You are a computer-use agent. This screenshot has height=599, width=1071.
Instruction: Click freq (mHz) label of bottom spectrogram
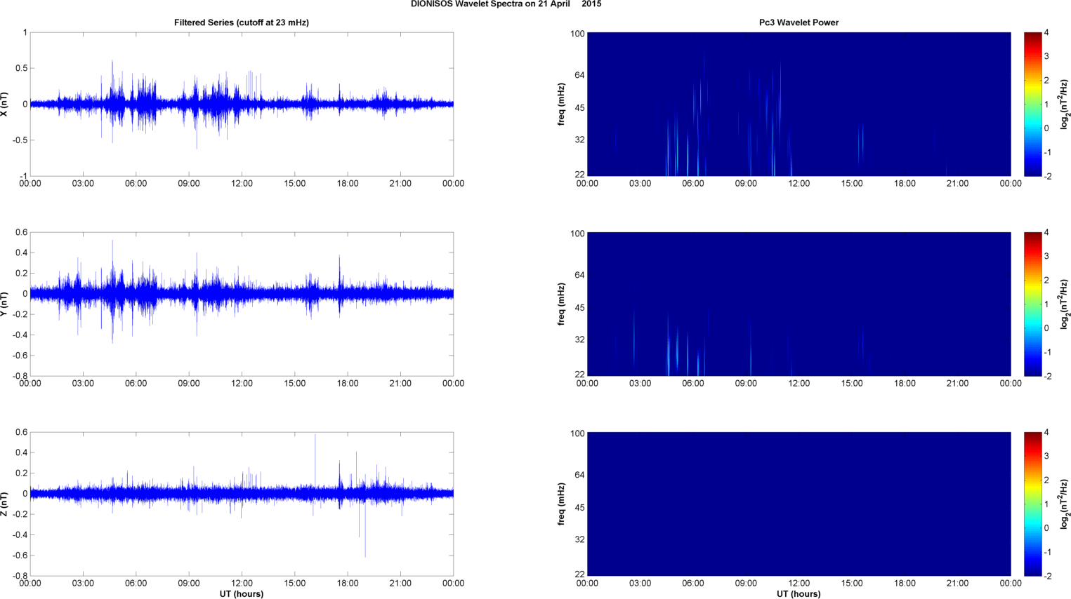tap(562, 504)
